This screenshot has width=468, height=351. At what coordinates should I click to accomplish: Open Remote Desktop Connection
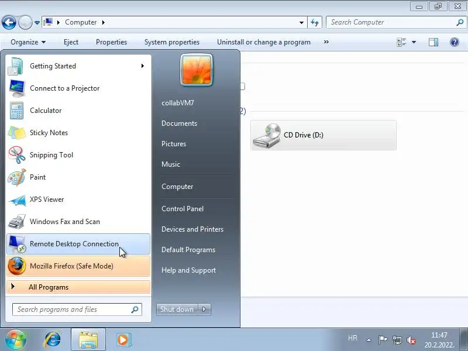(x=78, y=244)
